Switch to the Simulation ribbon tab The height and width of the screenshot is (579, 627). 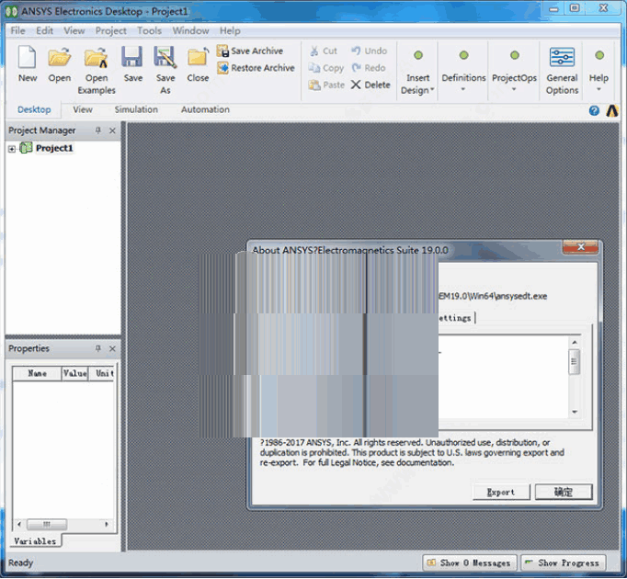click(136, 109)
